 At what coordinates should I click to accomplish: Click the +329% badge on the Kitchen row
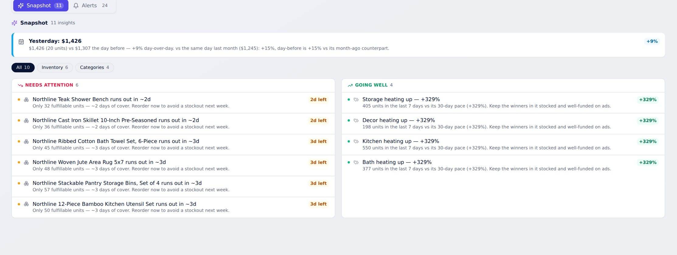pos(648,141)
